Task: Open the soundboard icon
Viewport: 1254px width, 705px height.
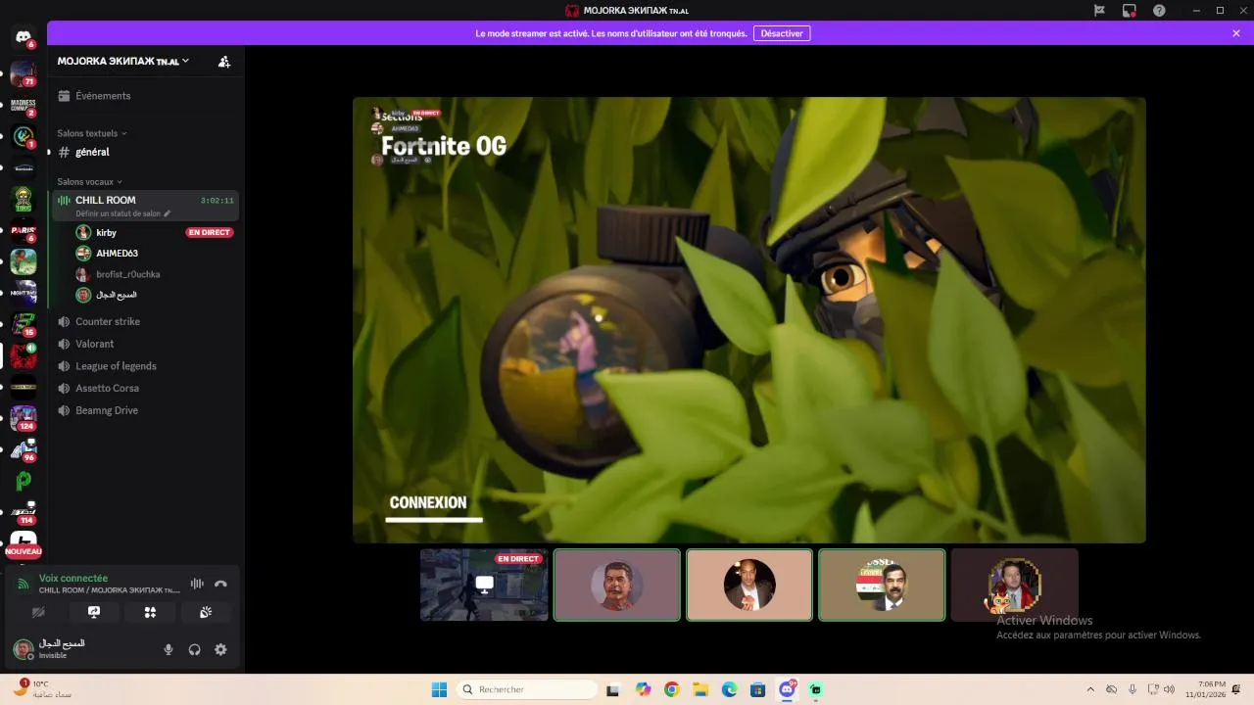Action: pyautogui.click(x=206, y=612)
